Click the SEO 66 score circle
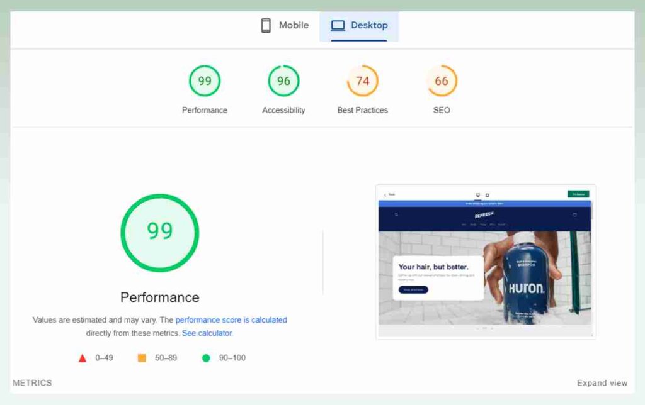Screen dimensions: 645x405 (441, 80)
